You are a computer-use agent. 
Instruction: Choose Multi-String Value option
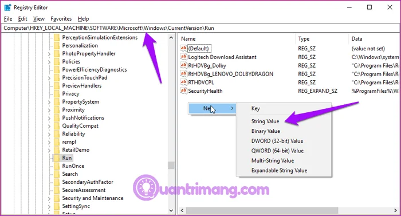pyautogui.click(x=273, y=160)
